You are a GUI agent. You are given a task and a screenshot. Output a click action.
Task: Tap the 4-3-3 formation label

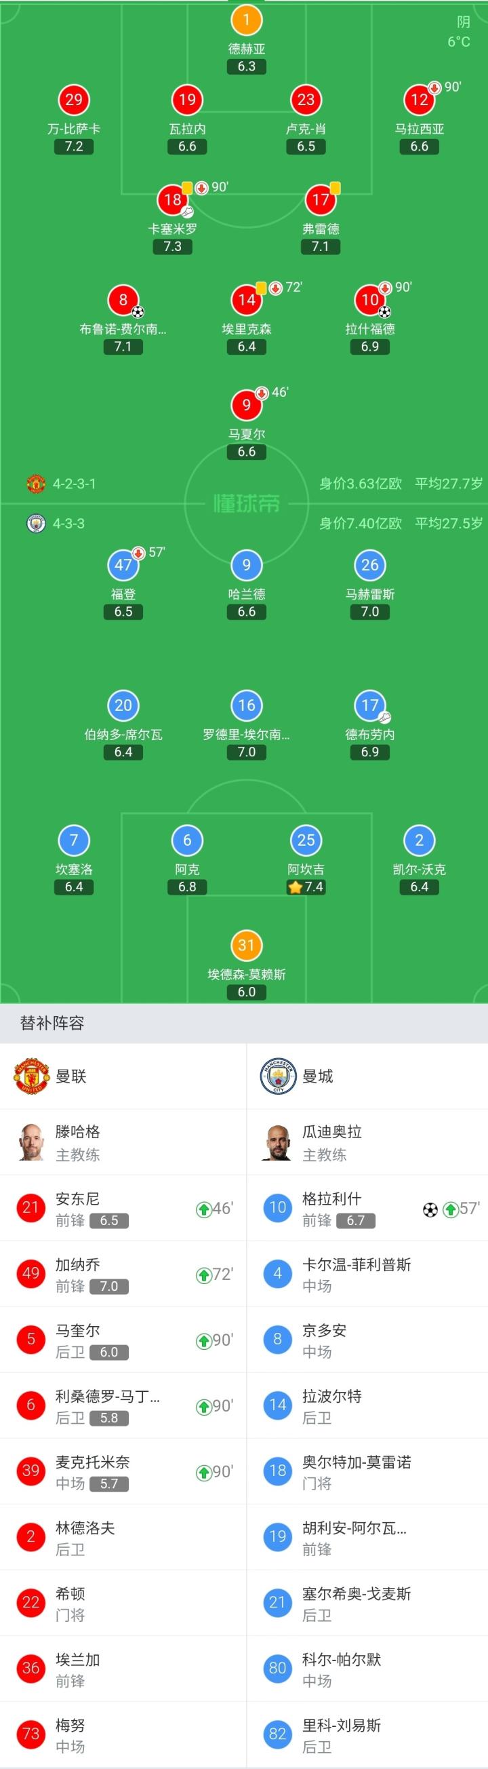68,523
